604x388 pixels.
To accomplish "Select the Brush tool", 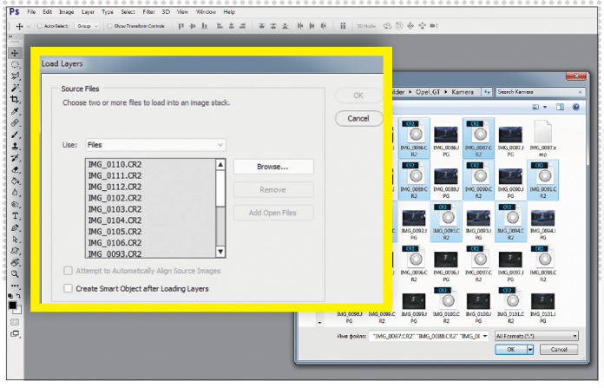I will click(x=16, y=135).
